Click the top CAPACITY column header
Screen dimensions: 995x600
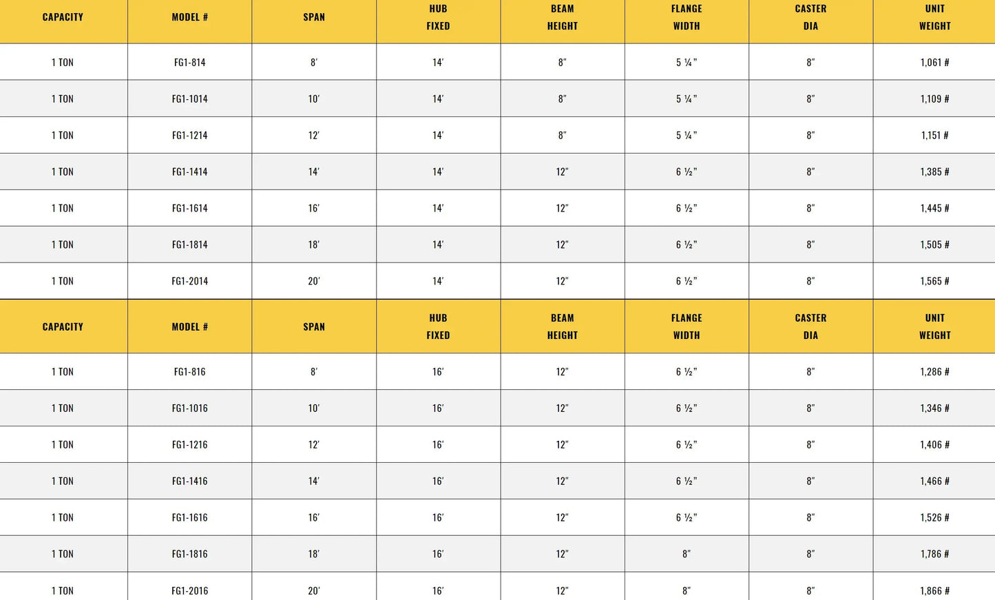(x=63, y=17)
